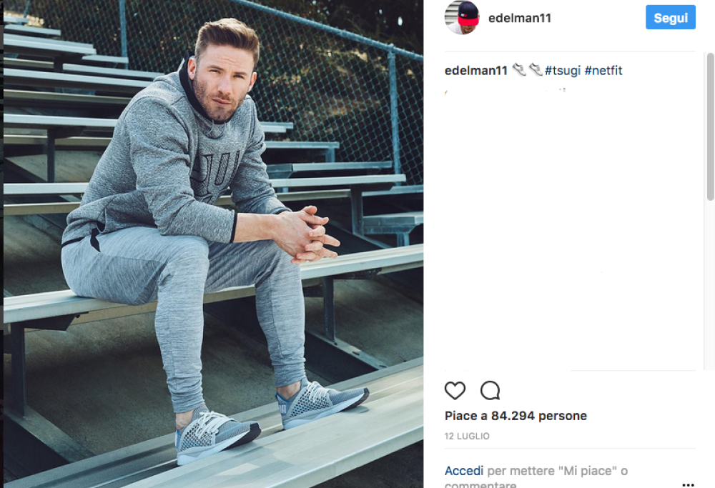
Task: View the list of 84.294 likes
Action: coord(516,416)
